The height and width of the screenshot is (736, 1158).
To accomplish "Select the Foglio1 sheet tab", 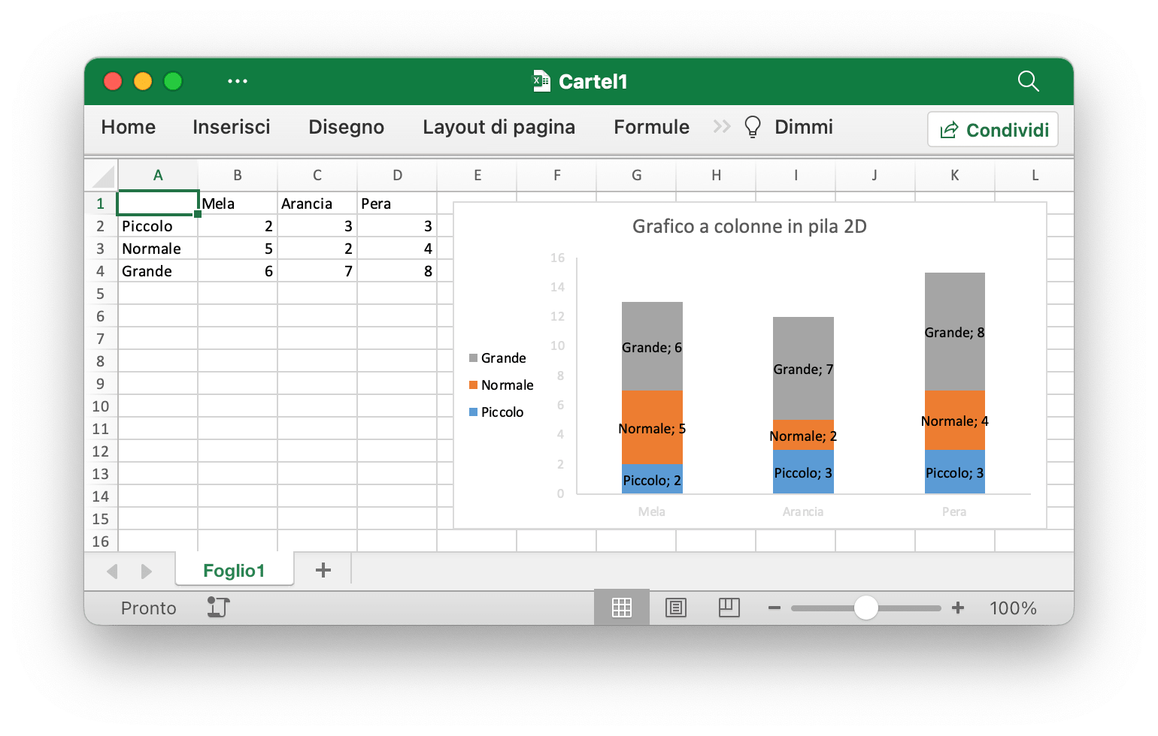I will click(x=234, y=570).
